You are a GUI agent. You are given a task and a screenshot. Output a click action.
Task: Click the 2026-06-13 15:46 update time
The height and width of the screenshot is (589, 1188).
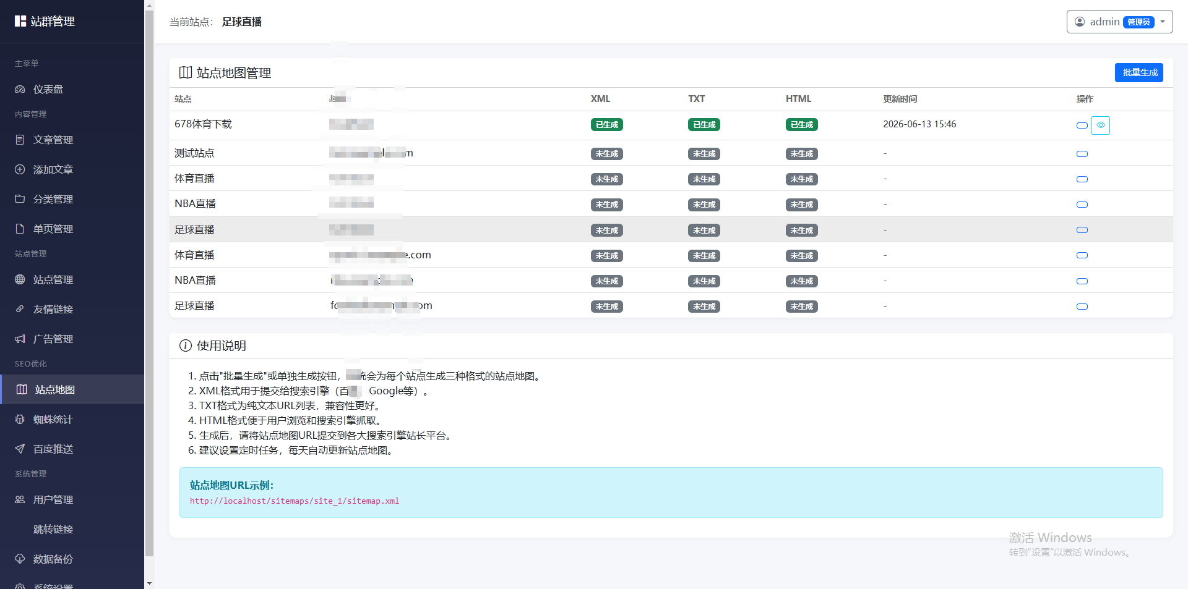click(x=919, y=124)
